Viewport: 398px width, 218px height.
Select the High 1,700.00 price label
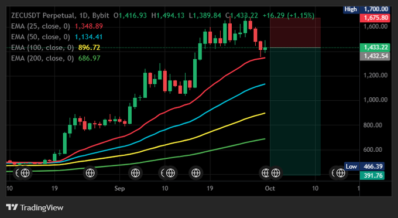[x=366, y=9]
